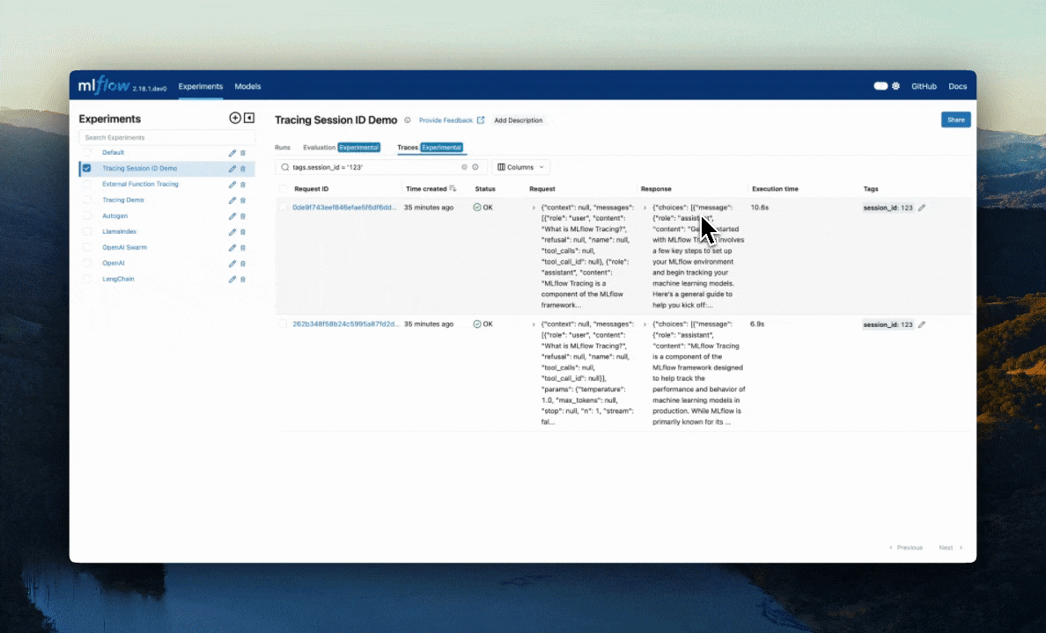Focus the Search Experiments field
The image size is (1046, 633).
coord(166,137)
